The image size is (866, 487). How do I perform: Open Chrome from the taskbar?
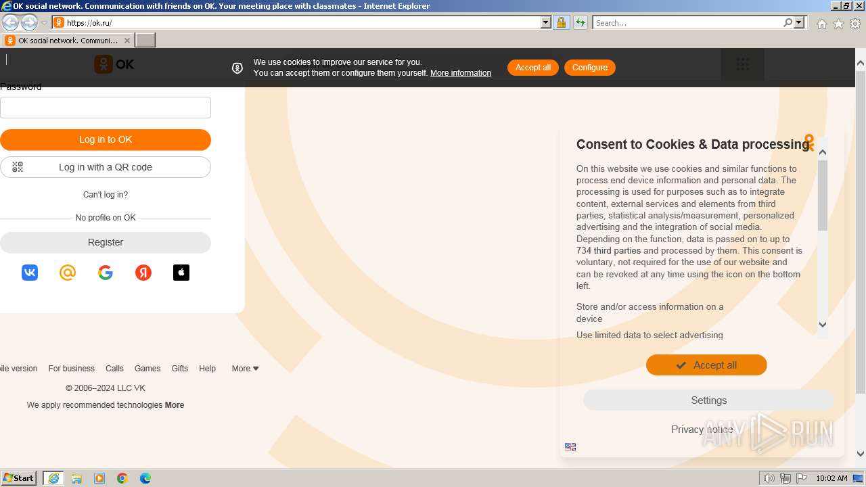pyautogui.click(x=122, y=478)
